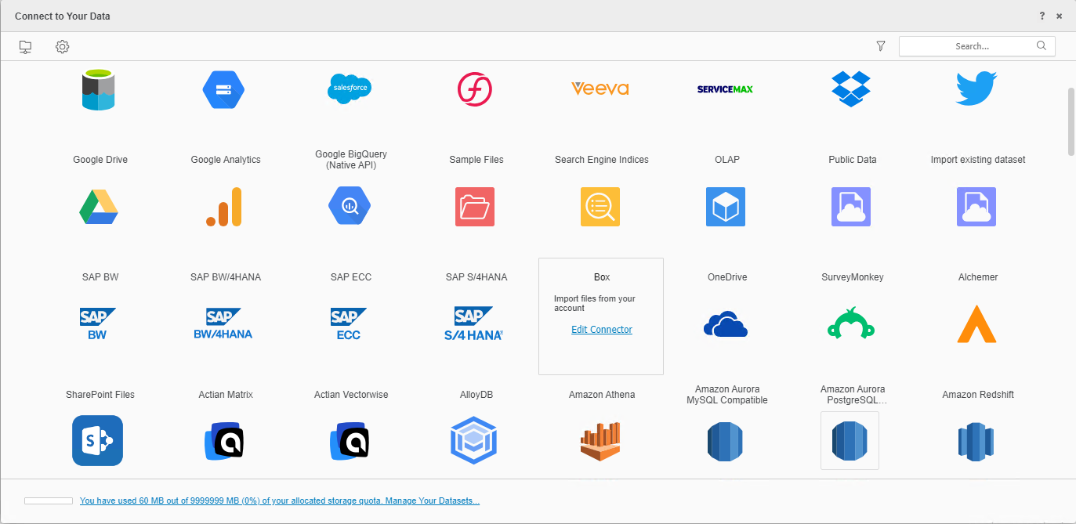Select the Google Analytics data source

(225, 207)
